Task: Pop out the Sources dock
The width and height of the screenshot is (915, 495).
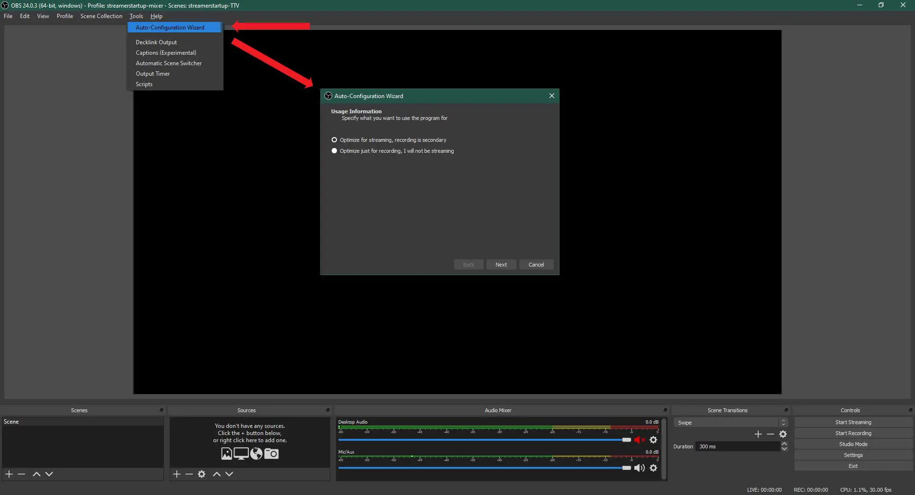Action: [327, 410]
